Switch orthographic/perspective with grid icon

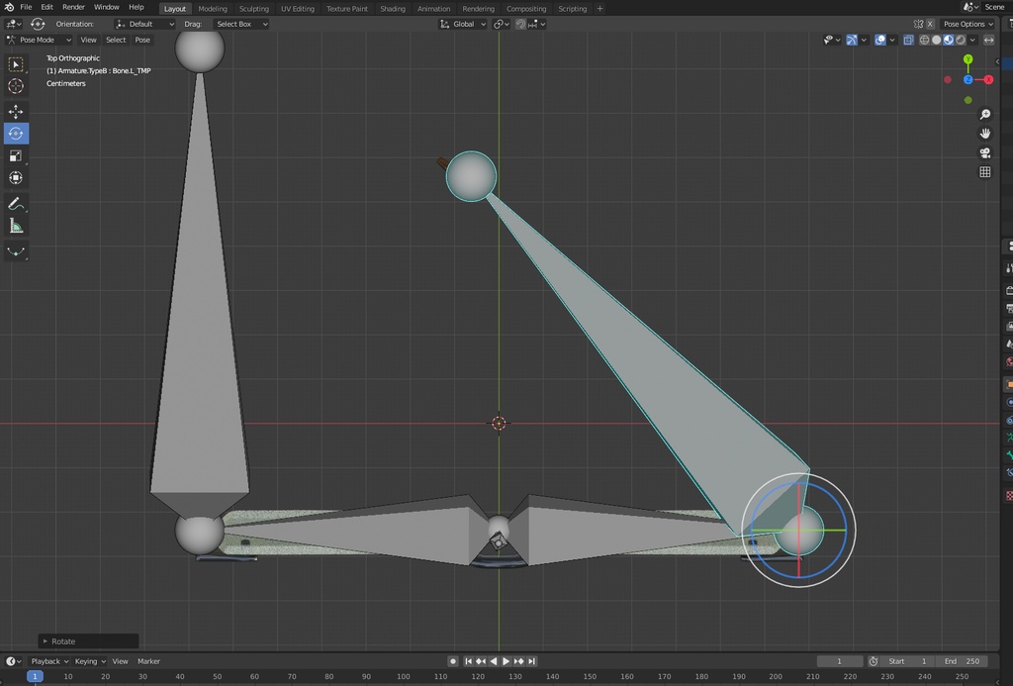coord(984,172)
